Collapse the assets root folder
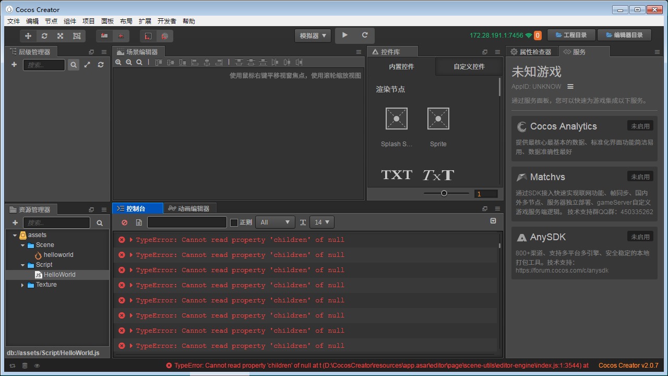Image resolution: width=668 pixels, height=376 pixels. pyautogui.click(x=15, y=235)
